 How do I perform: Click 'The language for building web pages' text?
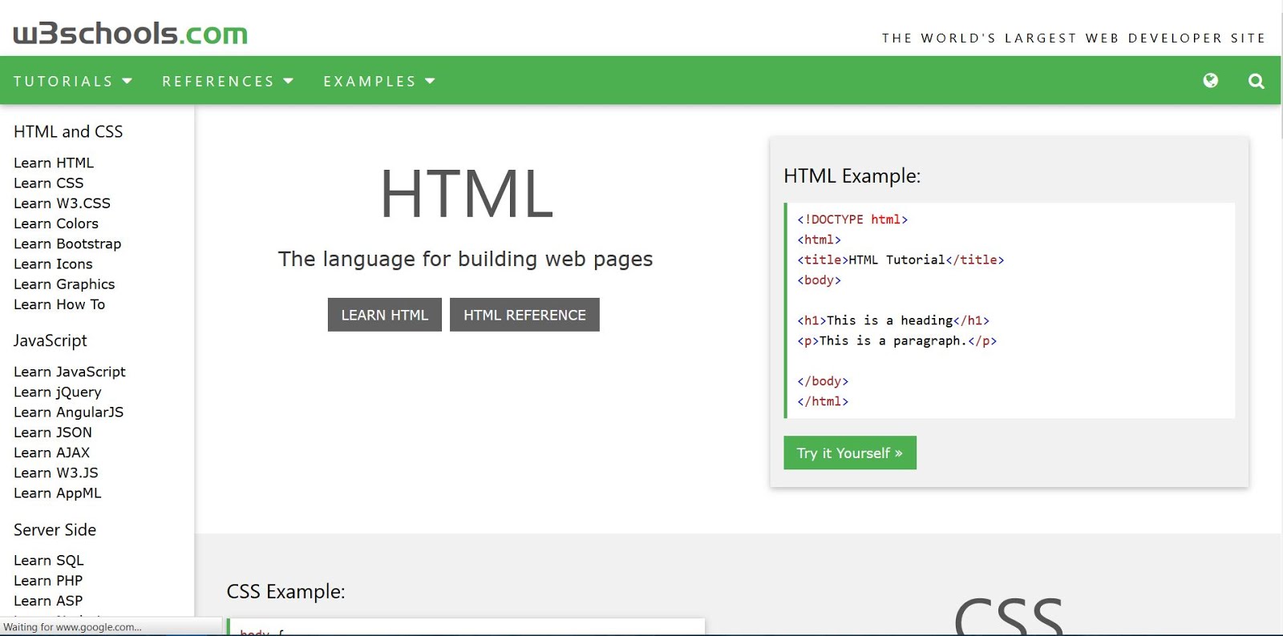pos(465,259)
